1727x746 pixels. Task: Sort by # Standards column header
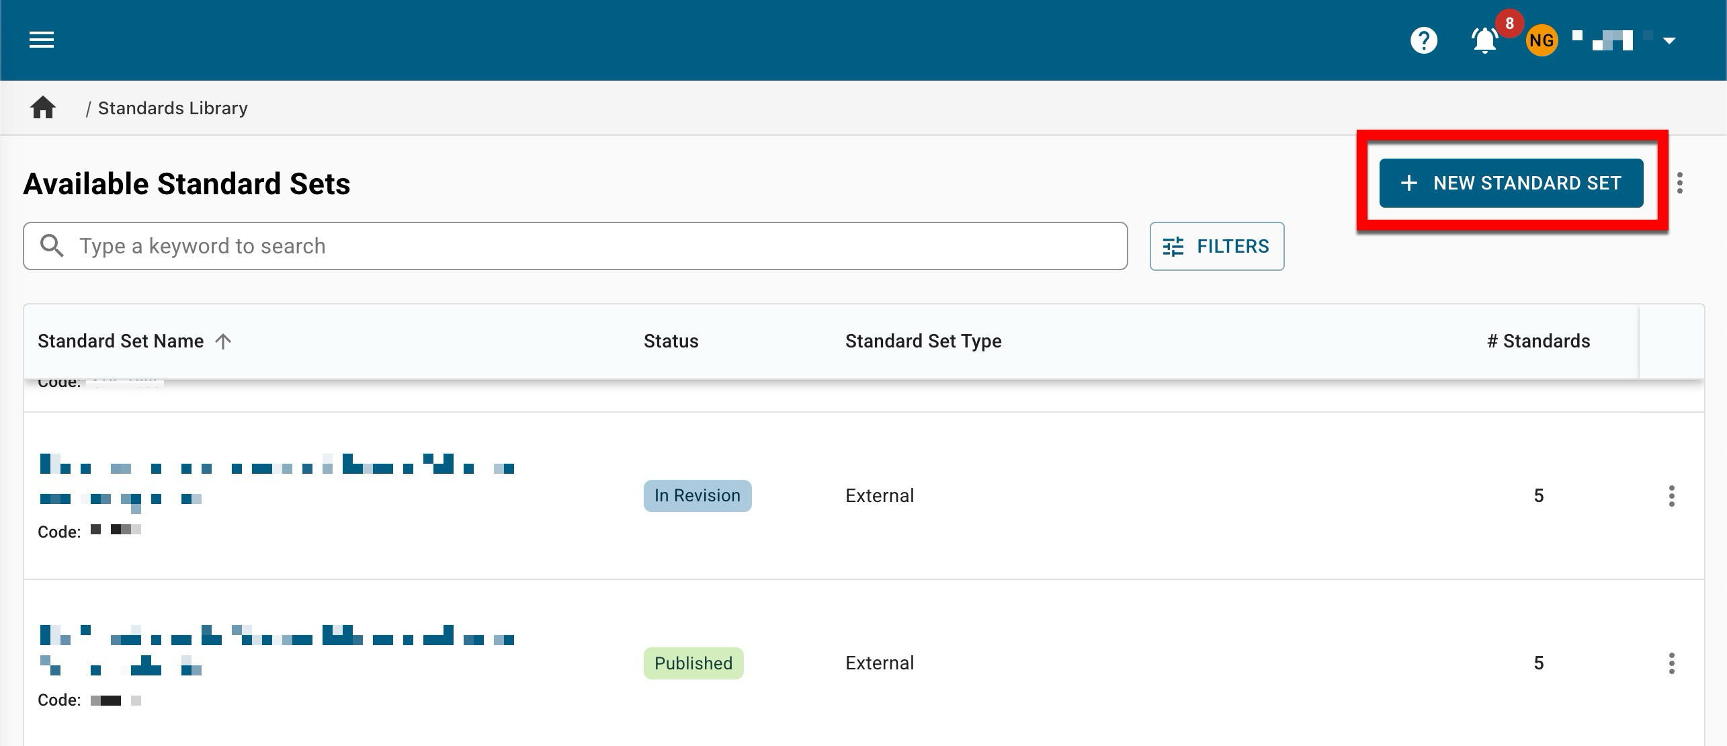pos(1538,341)
